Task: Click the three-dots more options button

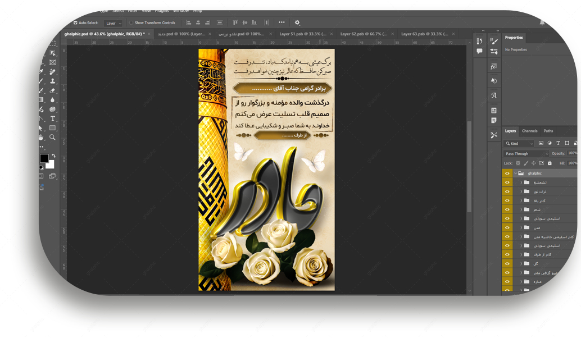Action: pos(282,23)
